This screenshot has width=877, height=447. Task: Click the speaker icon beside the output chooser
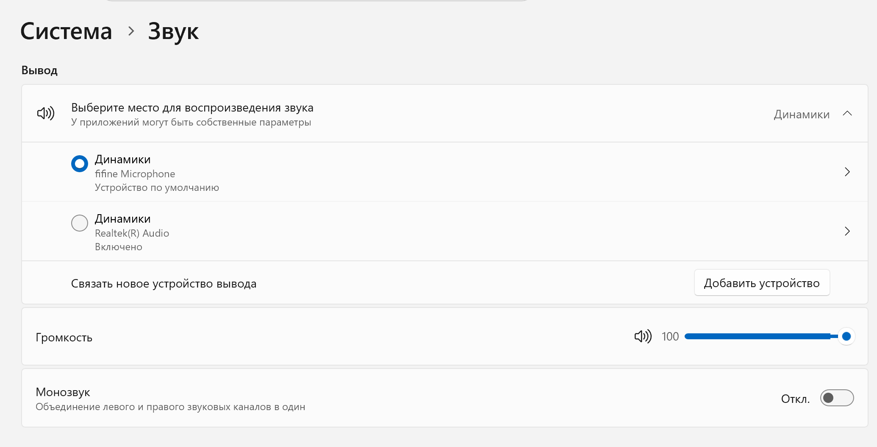46,114
